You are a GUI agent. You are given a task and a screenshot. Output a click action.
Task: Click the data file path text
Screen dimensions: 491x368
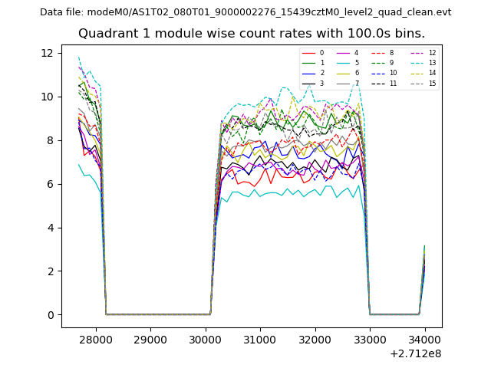245,12
